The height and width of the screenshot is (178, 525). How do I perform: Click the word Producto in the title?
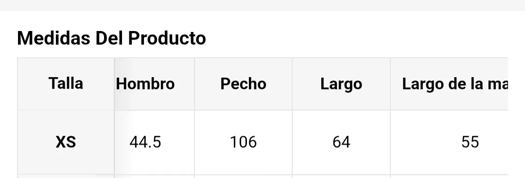tap(167, 38)
